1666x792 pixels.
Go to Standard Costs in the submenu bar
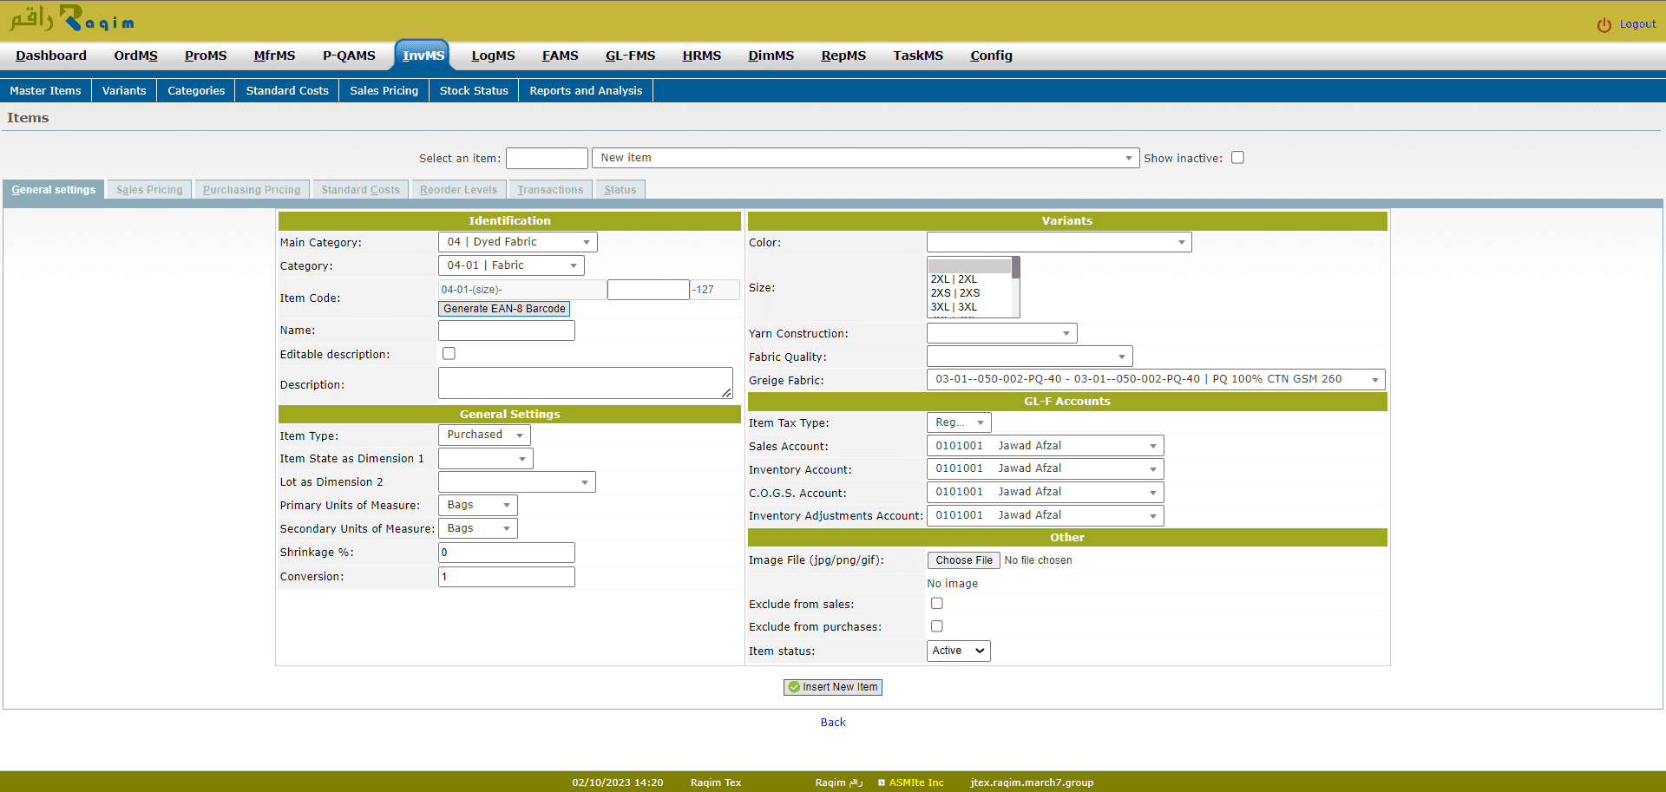[287, 90]
